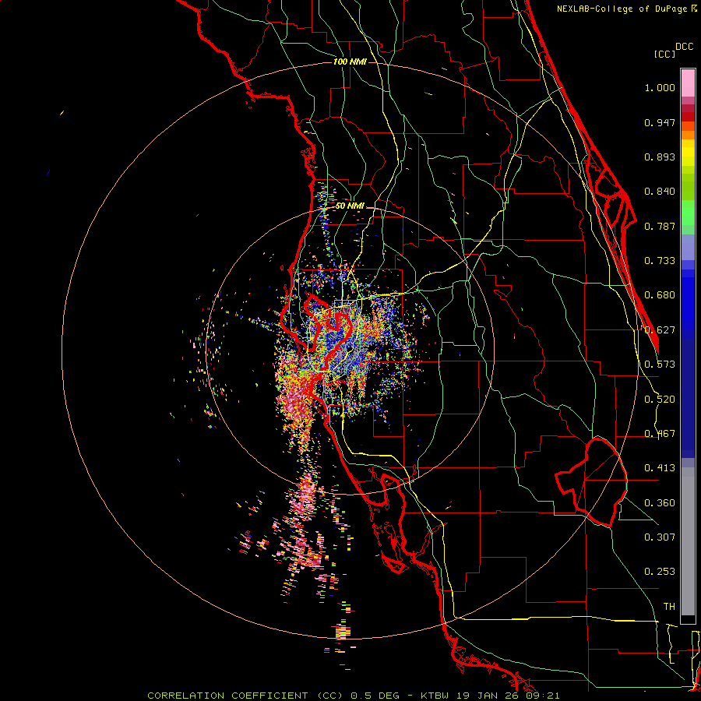The width and height of the screenshot is (701, 701).
Task: Click the DCC label above the color scale
Action: 685,47
